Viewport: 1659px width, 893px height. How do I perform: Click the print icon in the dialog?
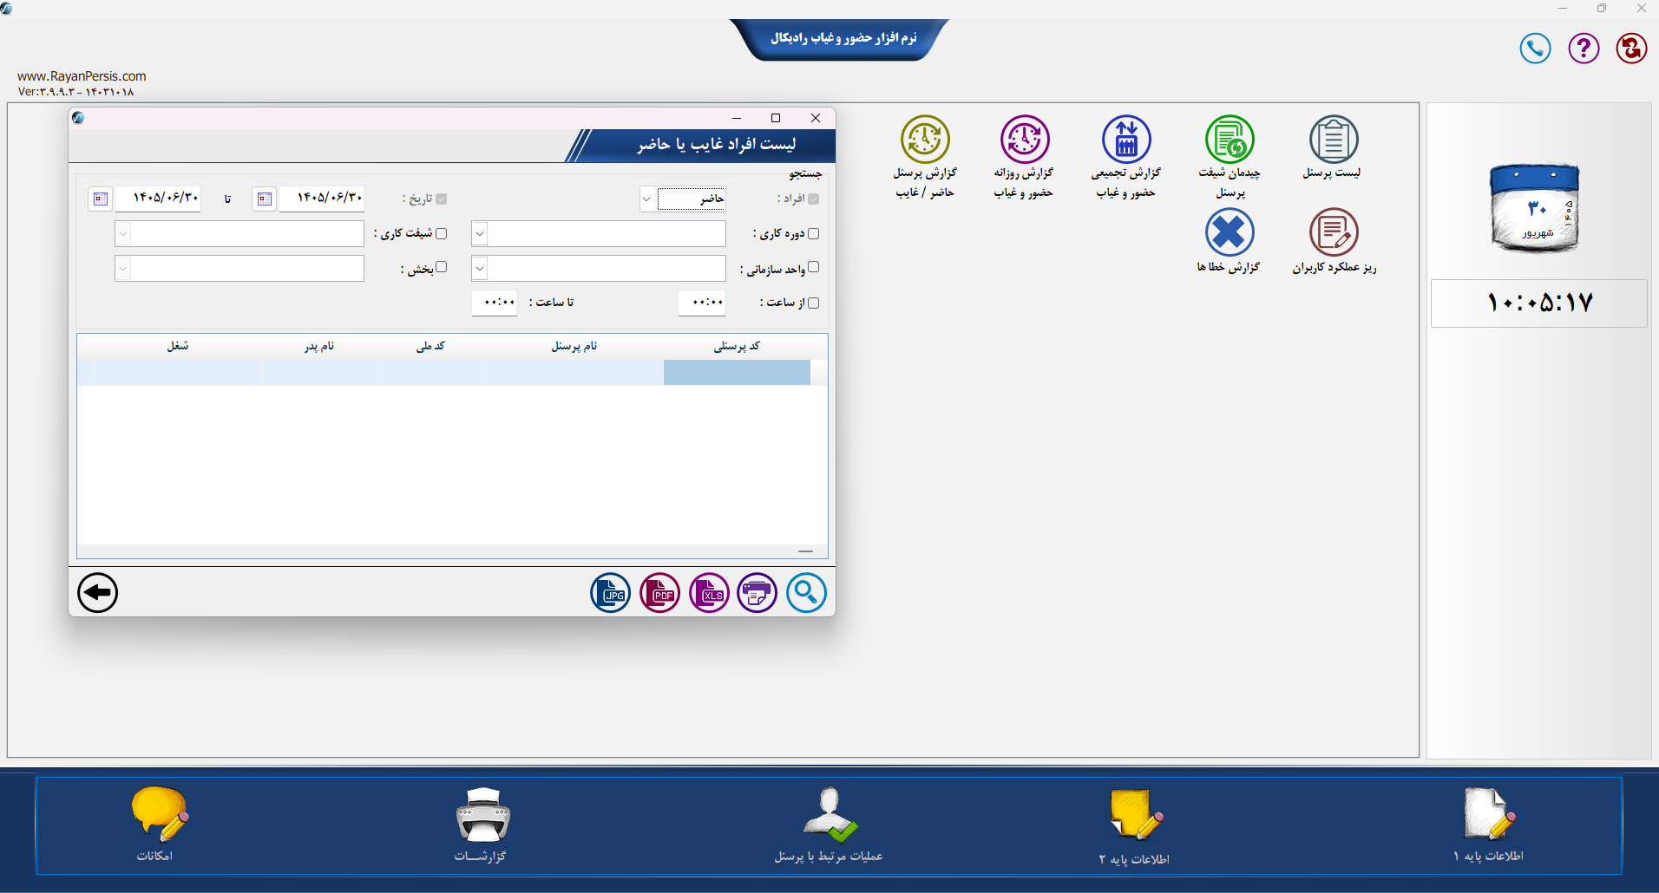click(757, 593)
